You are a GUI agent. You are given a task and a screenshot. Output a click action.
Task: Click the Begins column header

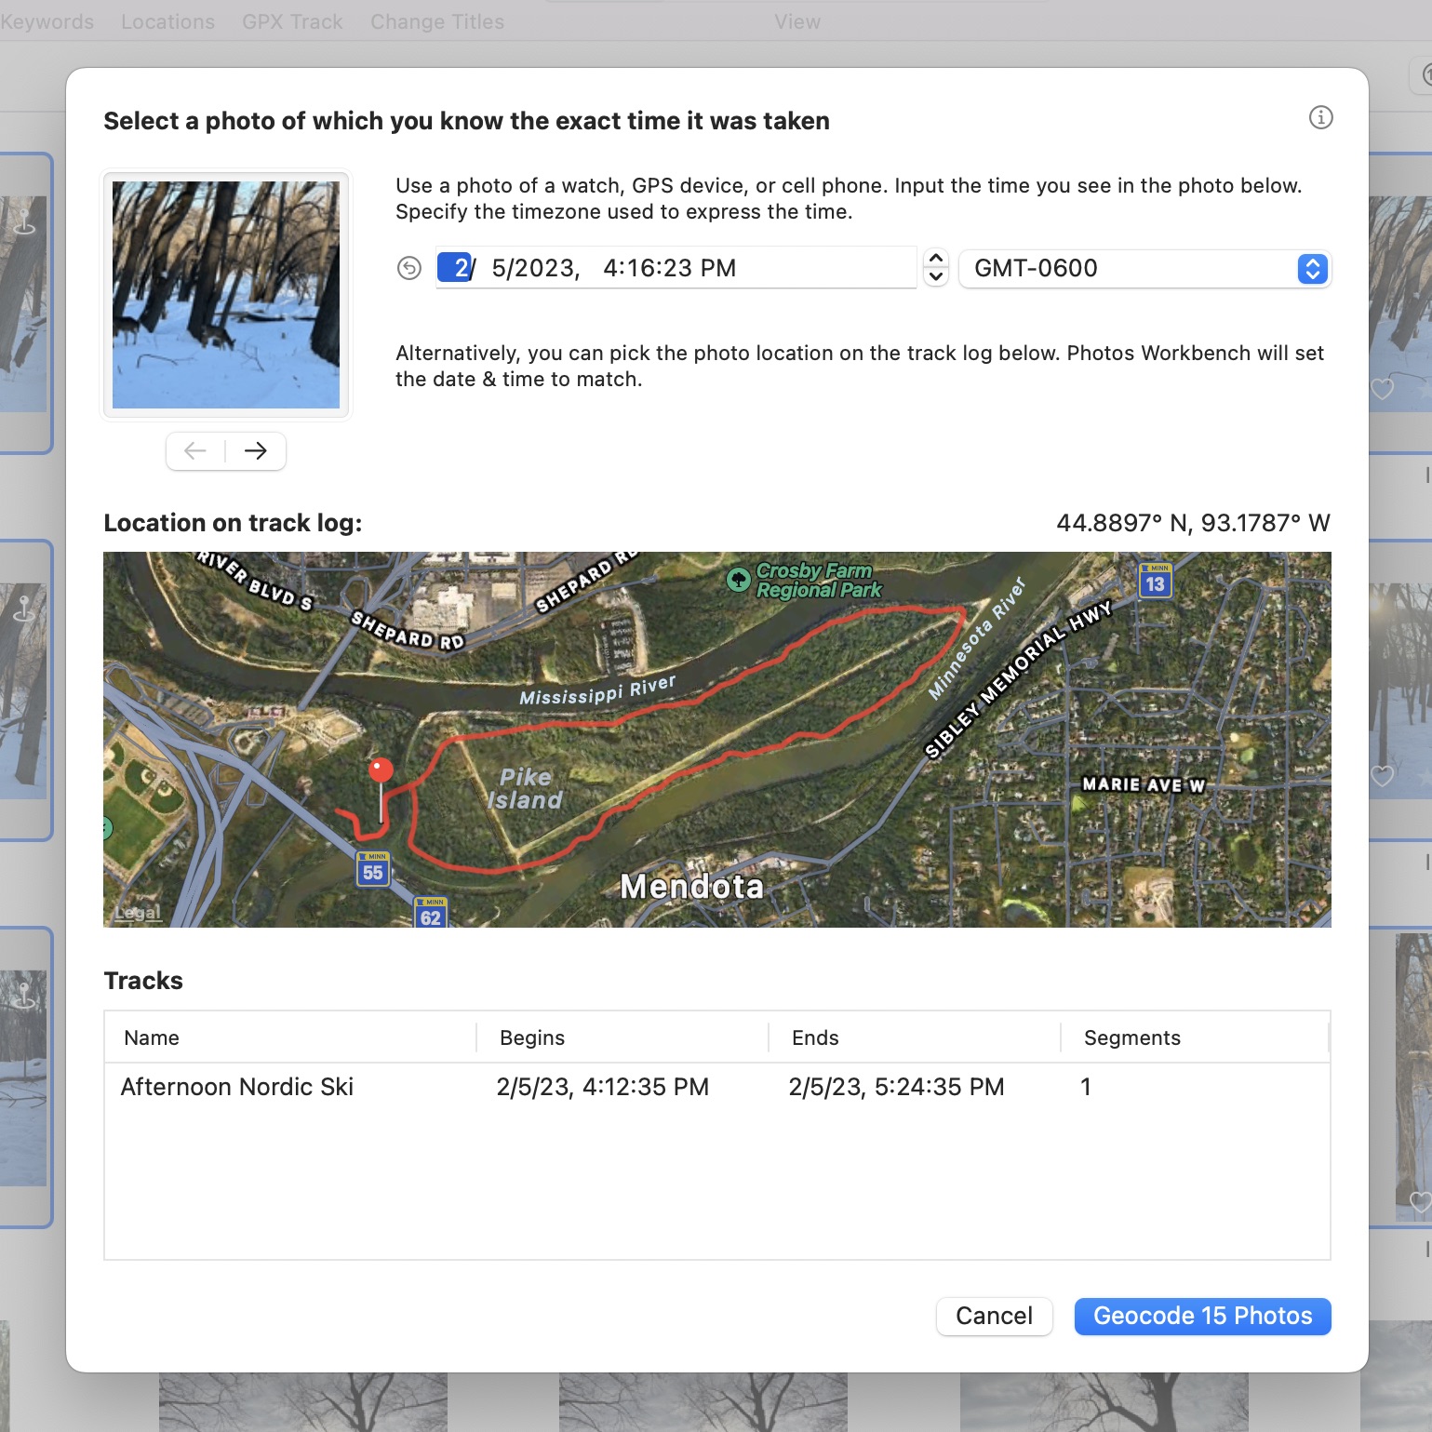(x=532, y=1037)
